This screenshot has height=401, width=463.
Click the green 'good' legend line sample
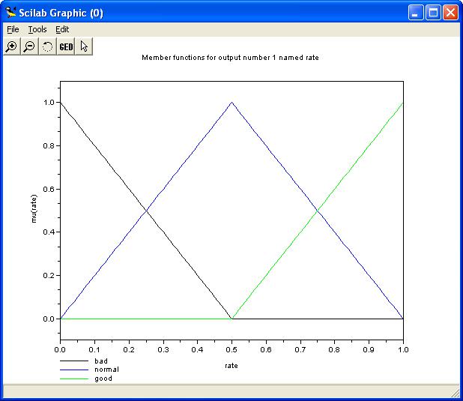(73, 379)
